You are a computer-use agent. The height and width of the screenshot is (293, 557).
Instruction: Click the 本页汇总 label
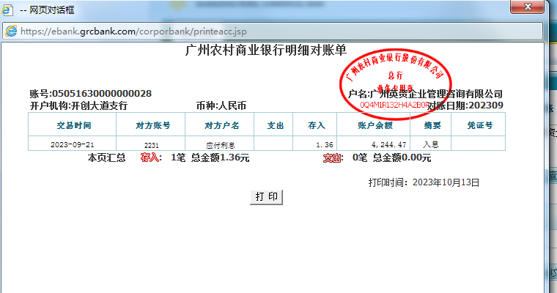(106, 157)
